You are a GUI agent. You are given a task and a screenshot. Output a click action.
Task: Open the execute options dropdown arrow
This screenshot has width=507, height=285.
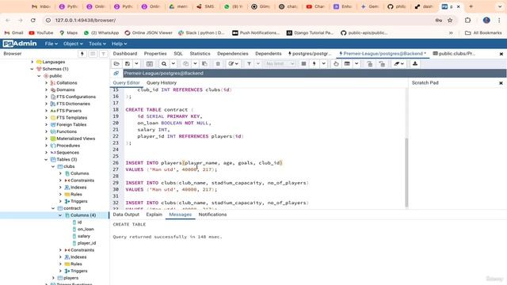[x=324, y=63]
